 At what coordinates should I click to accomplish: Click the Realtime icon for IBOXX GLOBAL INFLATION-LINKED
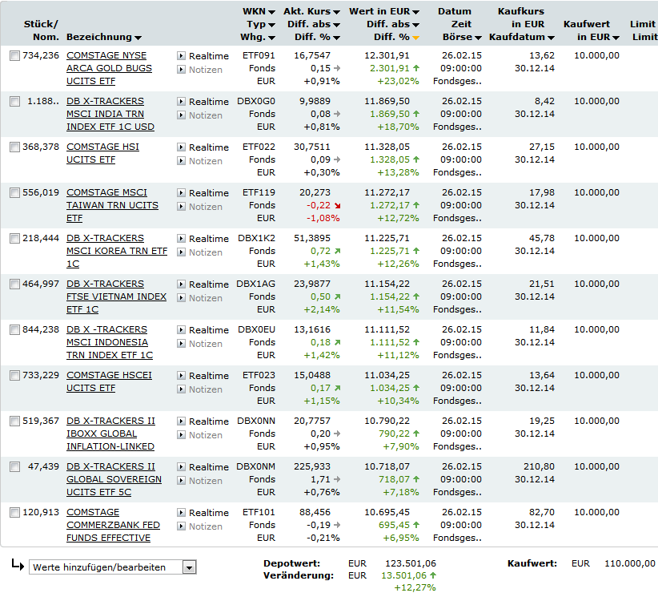pyautogui.click(x=181, y=421)
